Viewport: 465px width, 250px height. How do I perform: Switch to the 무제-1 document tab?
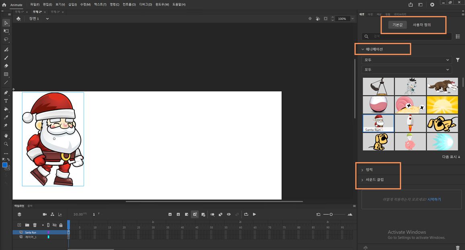(x=20, y=12)
